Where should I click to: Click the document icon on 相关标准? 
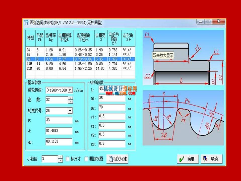(111, 159)
